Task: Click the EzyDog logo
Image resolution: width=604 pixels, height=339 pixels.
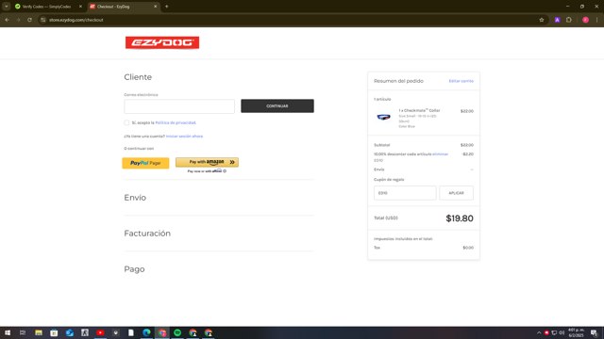Action: 162,42
